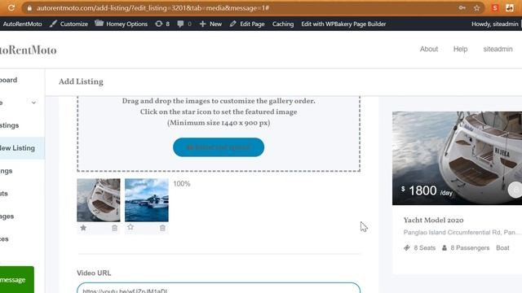Open the yacht preview card image
Screen dimensions: 522x293
pyautogui.click(x=457, y=158)
